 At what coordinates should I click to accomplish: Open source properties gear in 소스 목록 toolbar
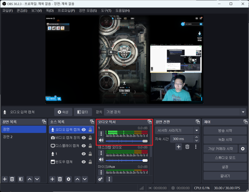click(x=69, y=179)
